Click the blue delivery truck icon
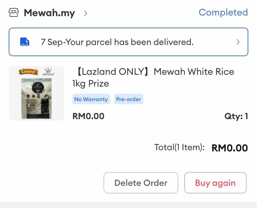Image resolution: width=257 pixels, height=211 pixels. click(25, 42)
